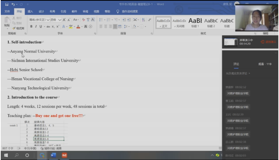Click the Format Painter tool
This screenshot has height=160, width=279.
(18, 28)
